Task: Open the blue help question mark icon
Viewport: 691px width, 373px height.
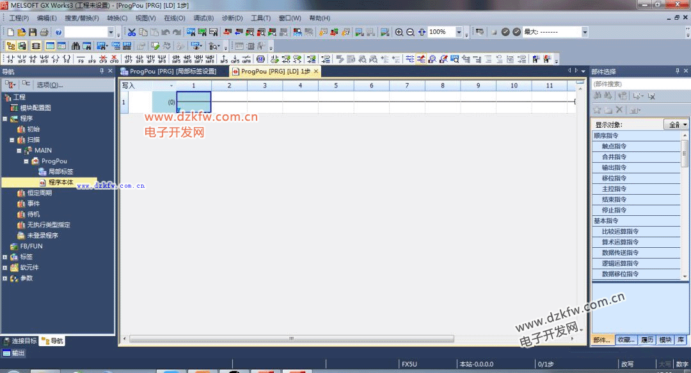Action: [x=59, y=32]
